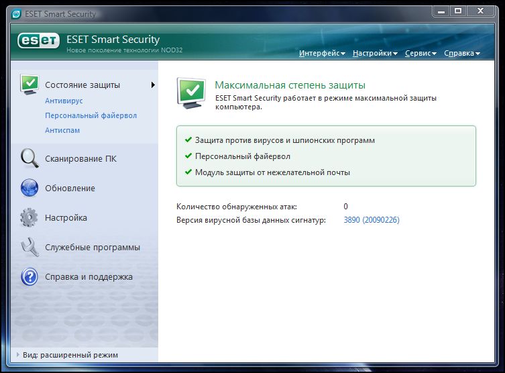Click virus signature database version 3890 link

click(371, 220)
